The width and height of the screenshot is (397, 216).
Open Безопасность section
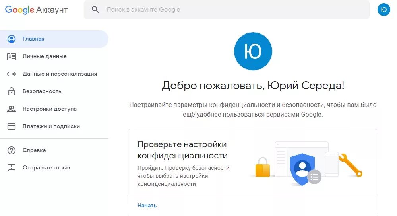(54, 91)
